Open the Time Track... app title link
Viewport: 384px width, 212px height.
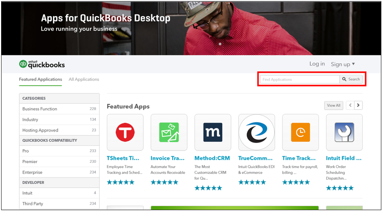(x=299, y=158)
